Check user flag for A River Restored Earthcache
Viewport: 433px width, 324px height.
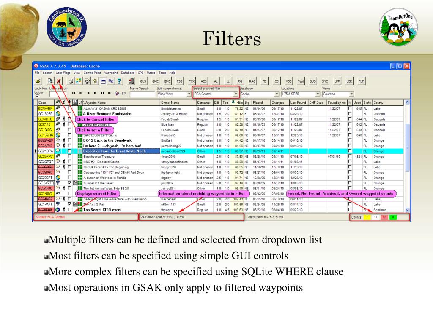[x=69, y=114]
